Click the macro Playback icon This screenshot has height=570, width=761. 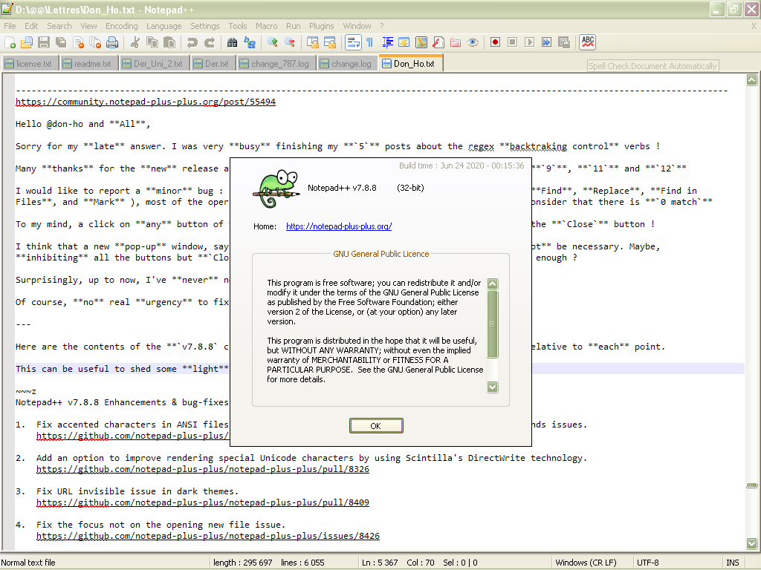coord(529,42)
